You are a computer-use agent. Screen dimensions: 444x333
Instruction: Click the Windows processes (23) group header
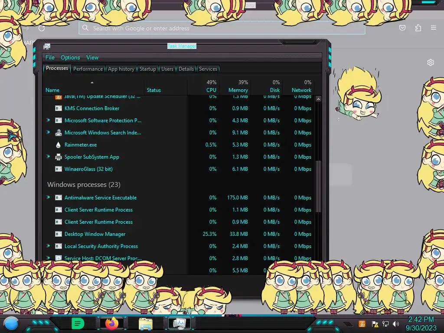[x=84, y=185]
